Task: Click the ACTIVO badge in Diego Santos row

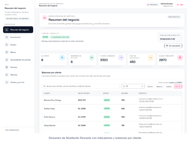Action: (x=107, y=125)
